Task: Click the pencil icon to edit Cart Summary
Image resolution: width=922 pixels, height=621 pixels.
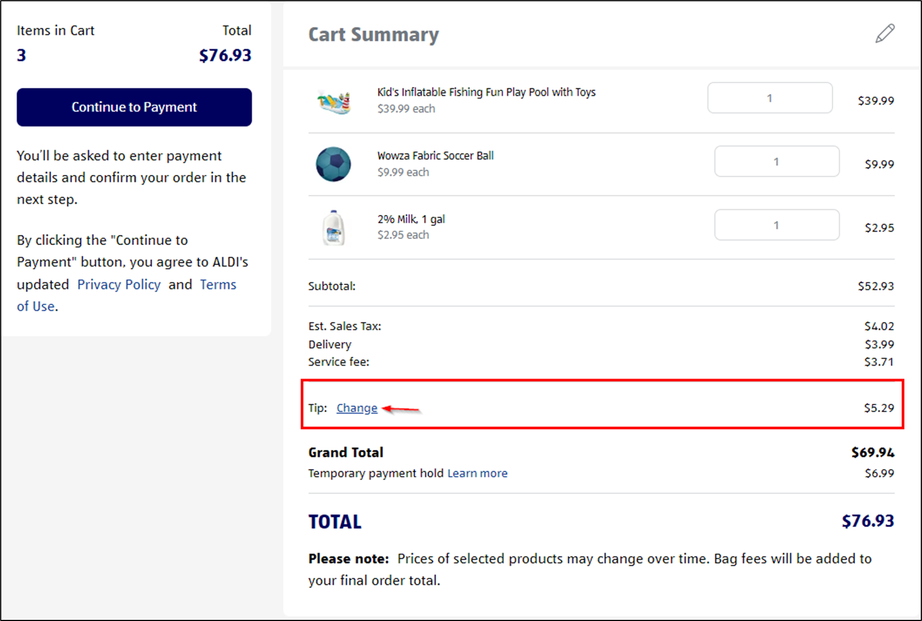Action: (x=884, y=33)
